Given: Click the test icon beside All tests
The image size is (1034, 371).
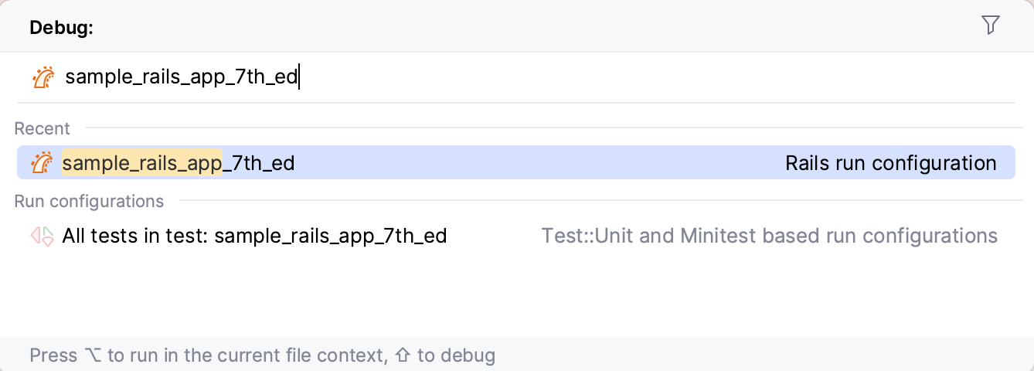Looking at the screenshot, I should 42,236.
